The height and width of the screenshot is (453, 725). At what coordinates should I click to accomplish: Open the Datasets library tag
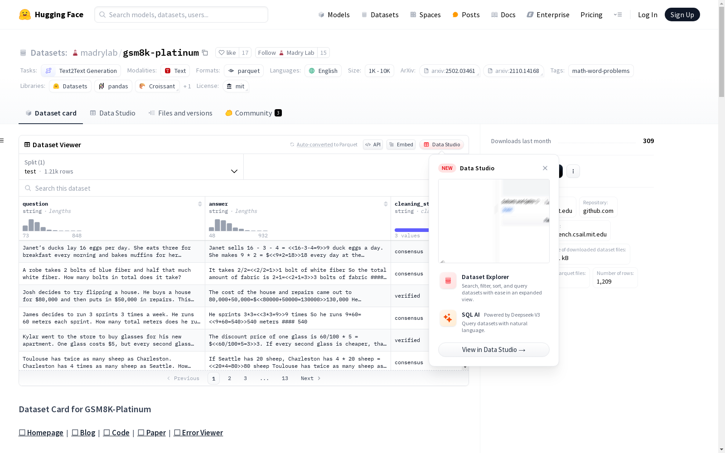tap(70, 86)
